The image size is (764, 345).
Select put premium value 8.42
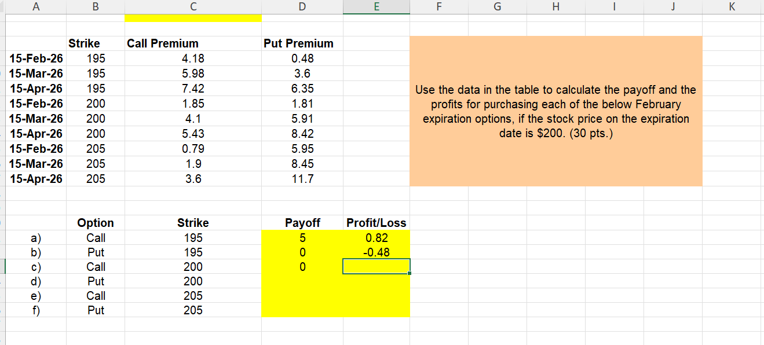(302, 134)
